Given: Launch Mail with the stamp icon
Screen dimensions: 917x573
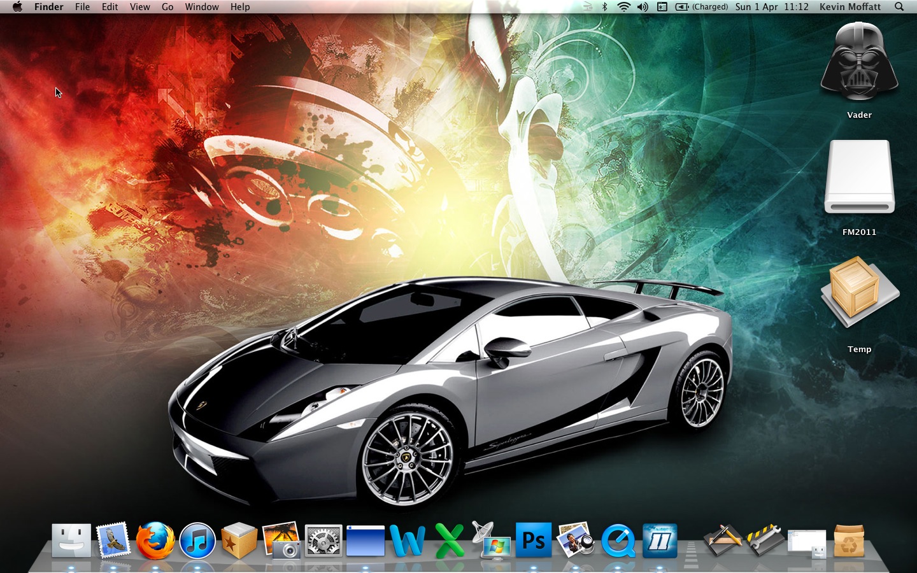Looking at the screenshot, I should coord(113,541).
